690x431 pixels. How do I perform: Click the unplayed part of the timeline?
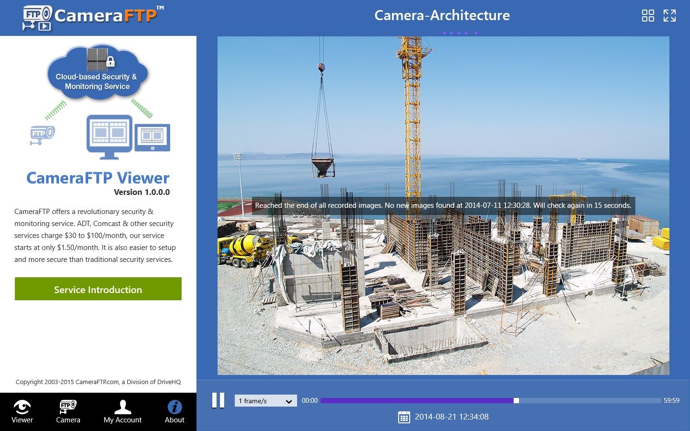pos(590,400)
